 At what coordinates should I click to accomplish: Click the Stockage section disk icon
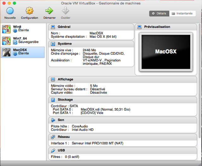coord(53,100)
